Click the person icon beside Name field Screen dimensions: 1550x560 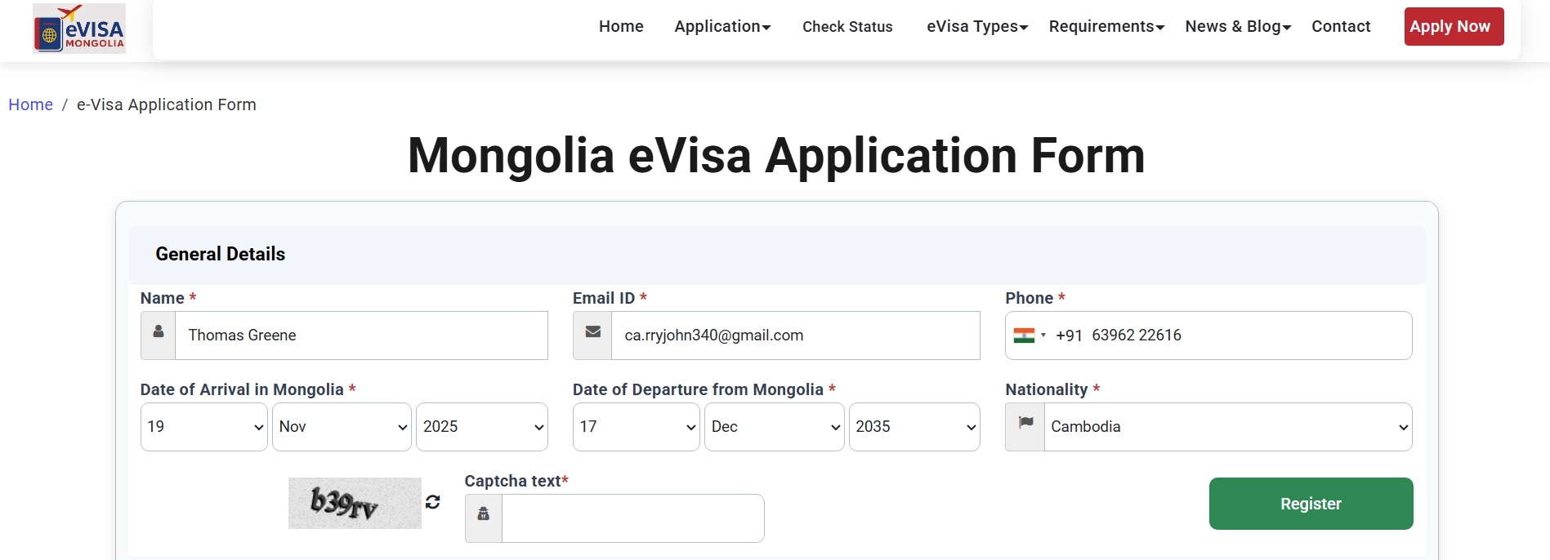[x=159, y=333]
